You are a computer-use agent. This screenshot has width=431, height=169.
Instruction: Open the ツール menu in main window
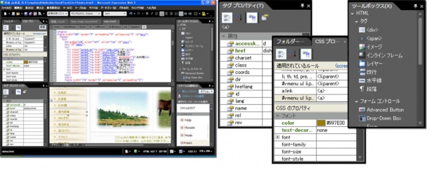[x=67, y=8]
